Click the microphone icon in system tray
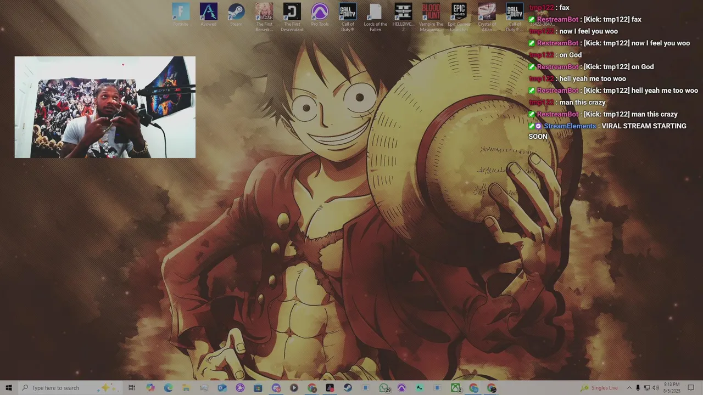Screen dimensions: 703x395 (638, 388)
